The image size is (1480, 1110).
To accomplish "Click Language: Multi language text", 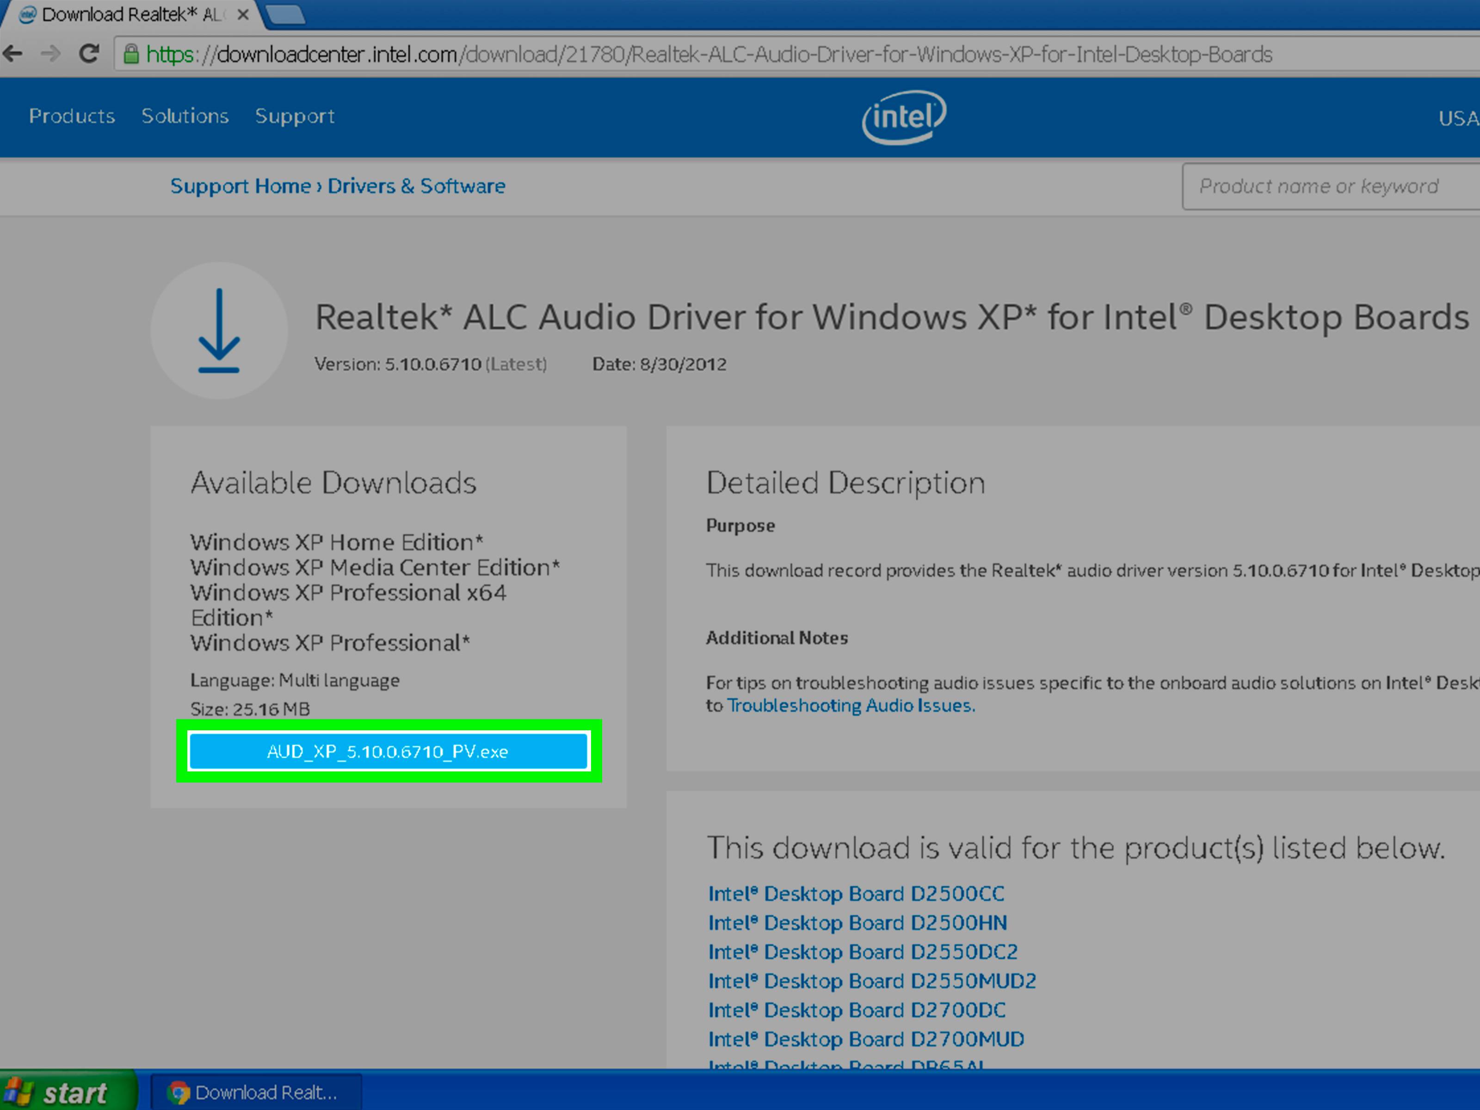I will coord(295,680).
